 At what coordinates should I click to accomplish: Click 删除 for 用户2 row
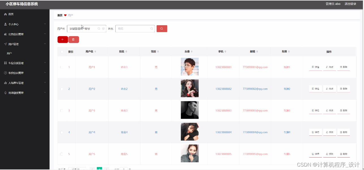[344, 89]
